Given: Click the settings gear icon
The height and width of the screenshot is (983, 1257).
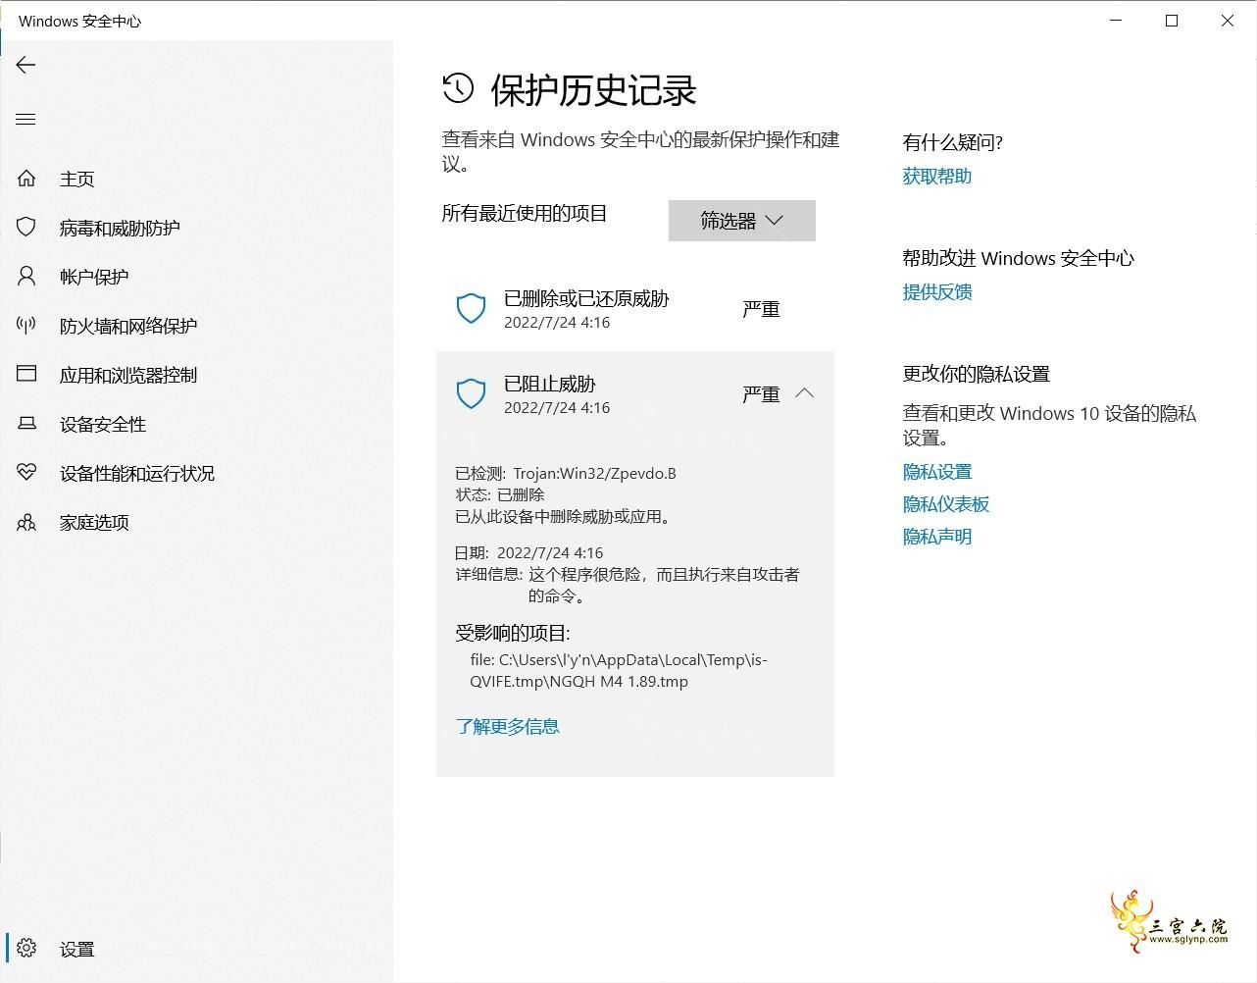Looking at the screenshot, I should tap(26, 948).
